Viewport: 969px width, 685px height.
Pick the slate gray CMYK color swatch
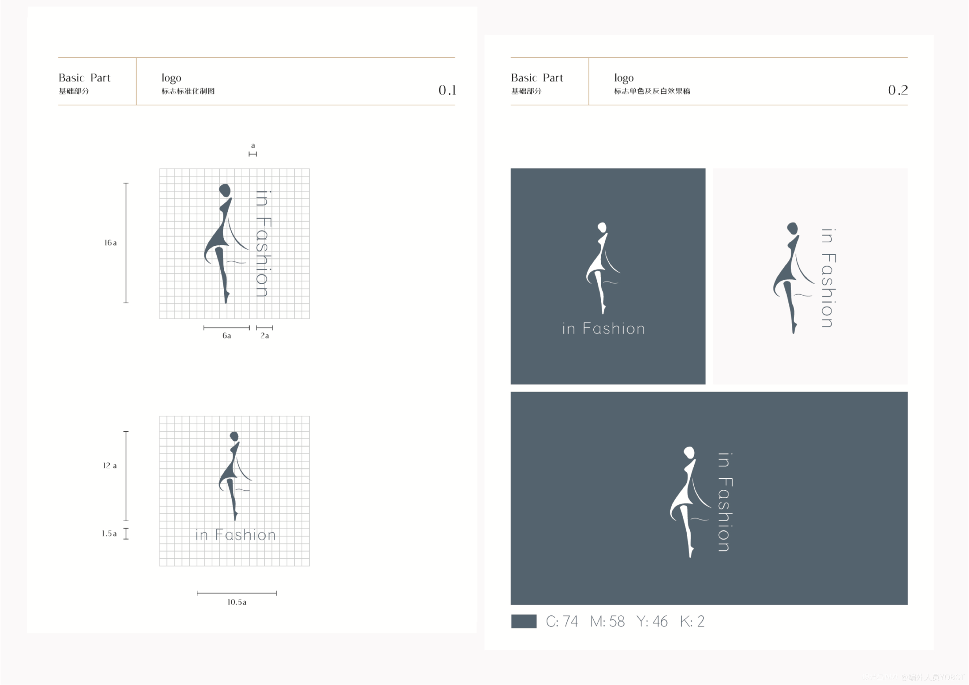[524, 622]
